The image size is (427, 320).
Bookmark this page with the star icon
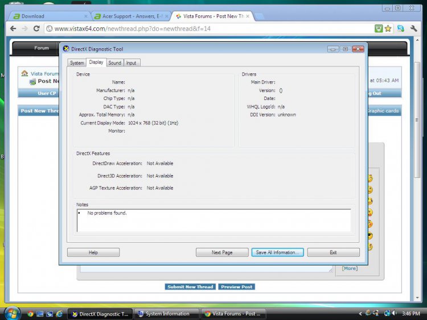coord(388,28)
